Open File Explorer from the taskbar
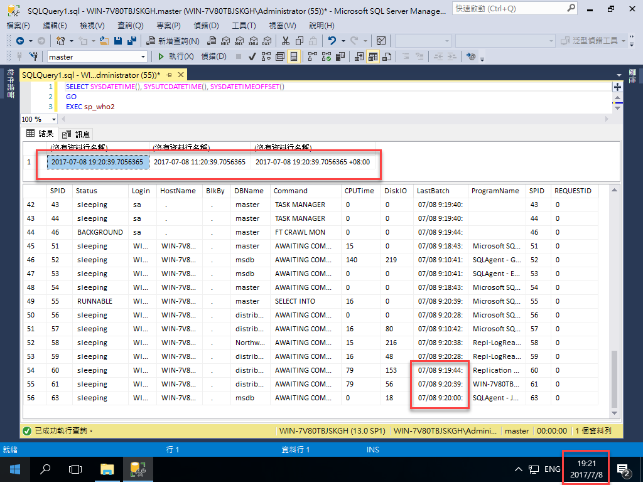 107,469
